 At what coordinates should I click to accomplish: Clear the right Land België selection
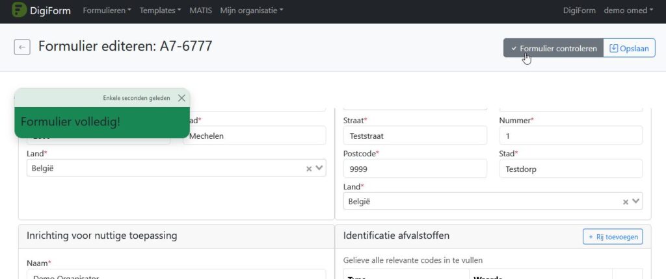pyautogui.click(x=626, y=201)
